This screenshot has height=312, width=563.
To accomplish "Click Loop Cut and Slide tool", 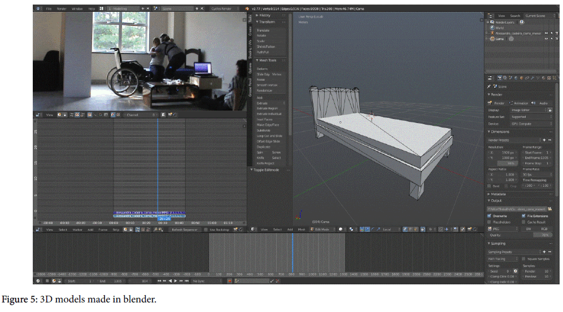I will pos(270,136).
